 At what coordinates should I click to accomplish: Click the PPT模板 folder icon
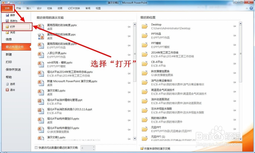(145, 45)
